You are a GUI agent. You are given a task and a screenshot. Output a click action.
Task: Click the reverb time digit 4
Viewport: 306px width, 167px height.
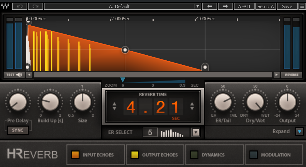point(131,107)
